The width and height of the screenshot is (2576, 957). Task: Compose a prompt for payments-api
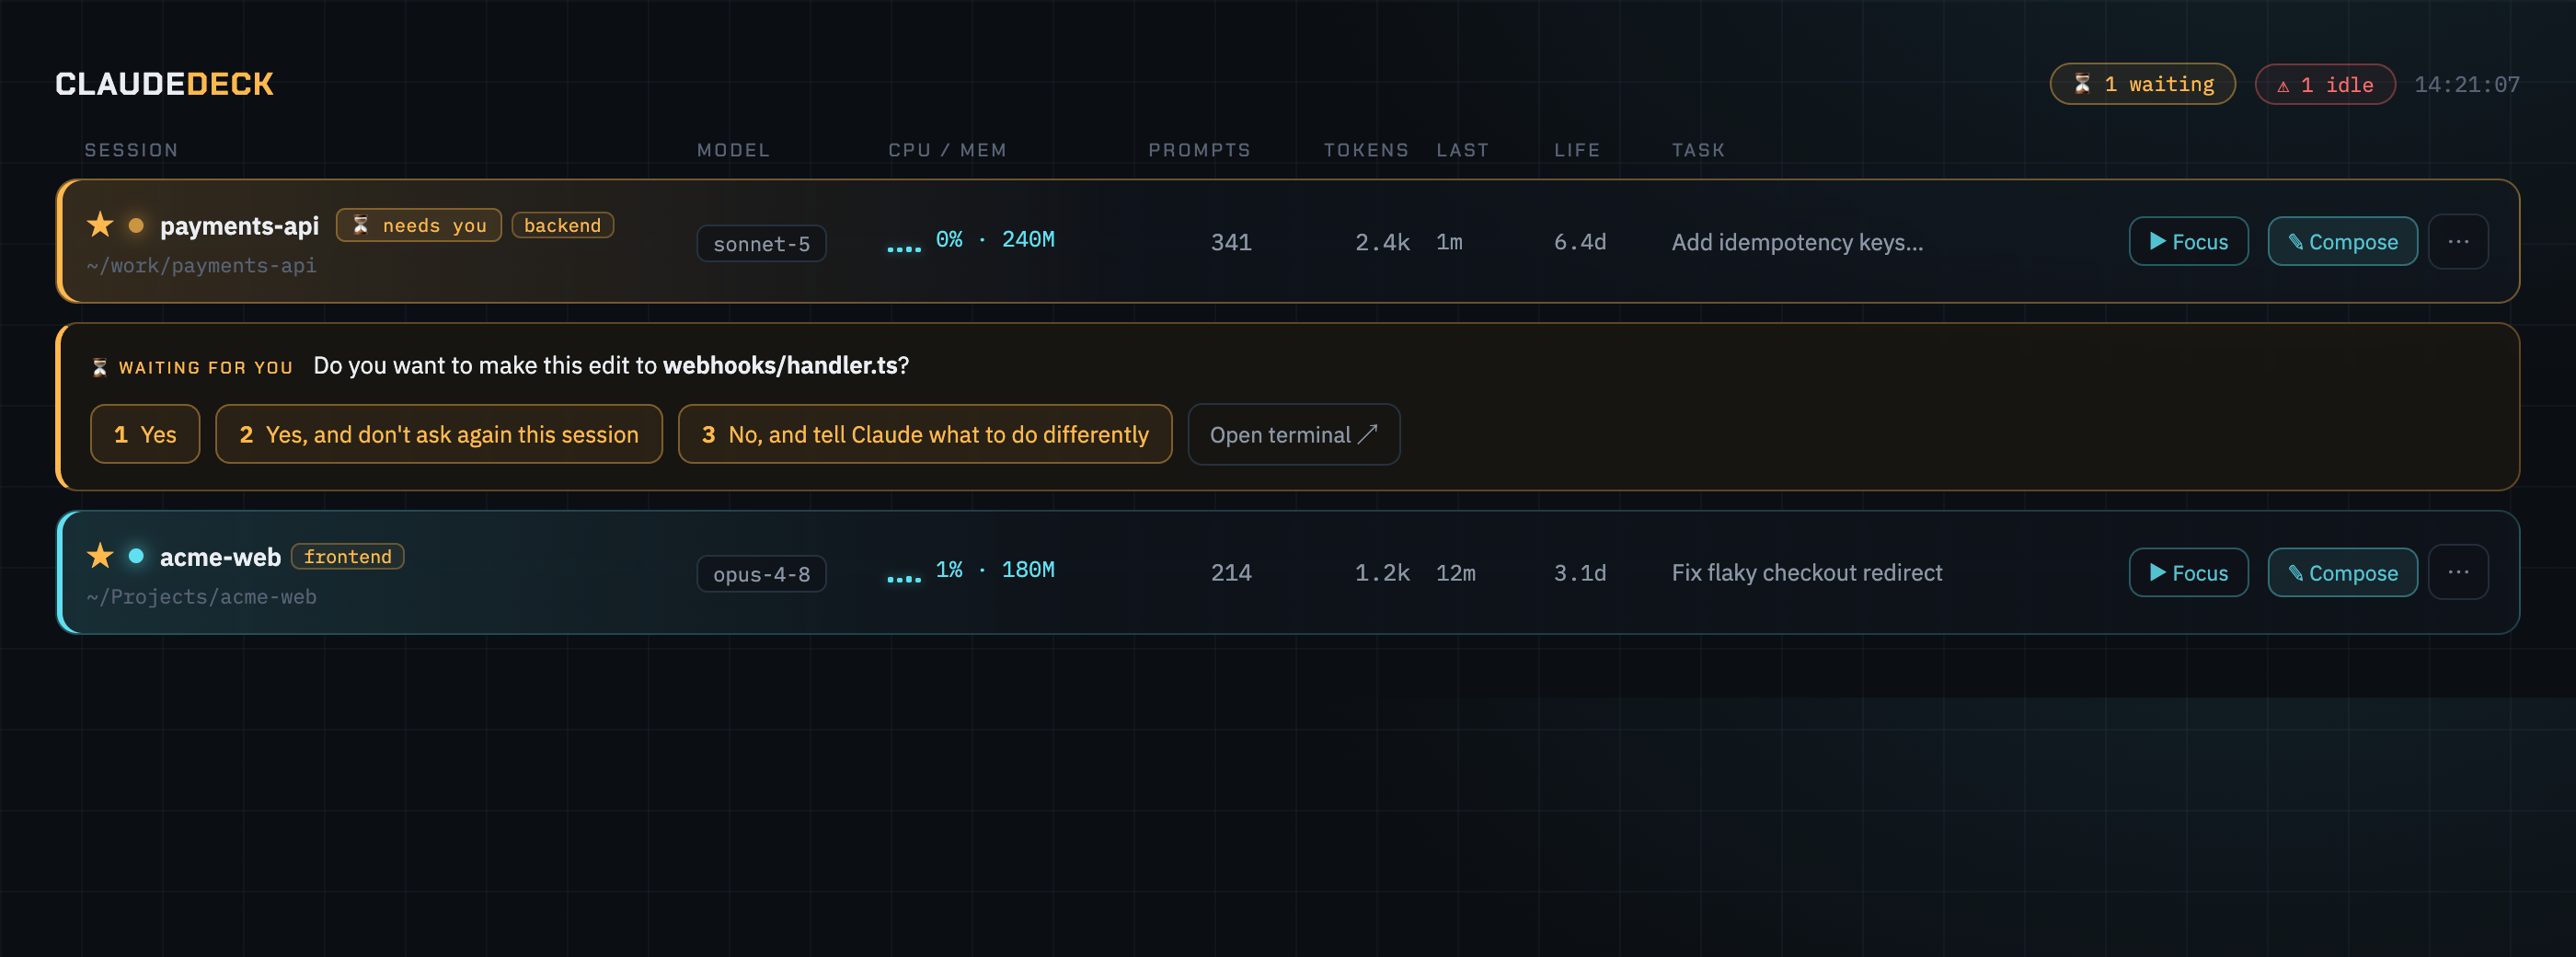point(2342,242)
